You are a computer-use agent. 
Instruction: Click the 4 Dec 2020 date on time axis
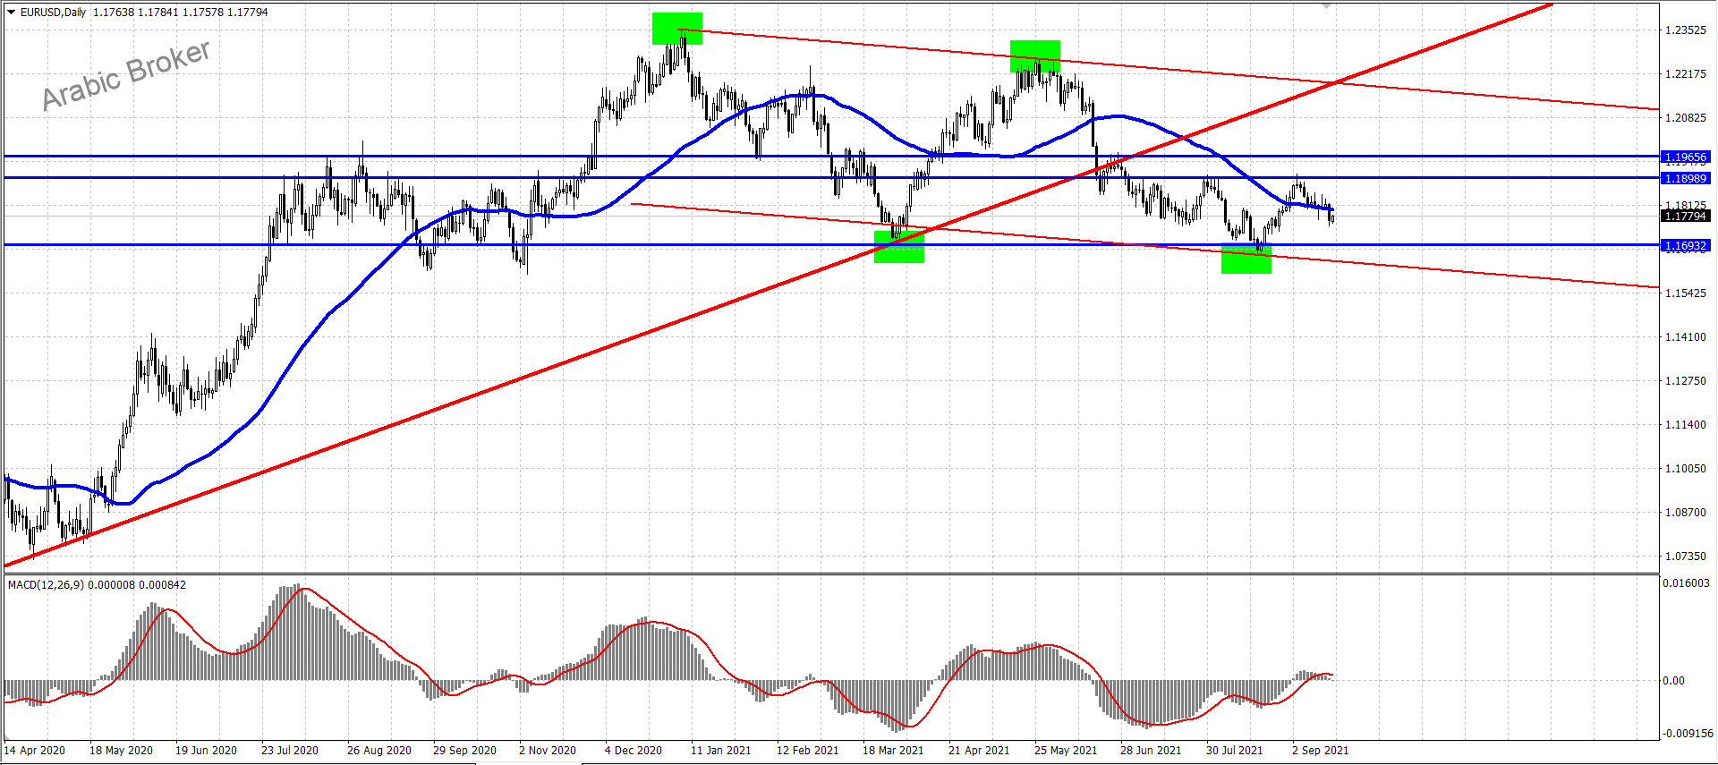point(633,751)
